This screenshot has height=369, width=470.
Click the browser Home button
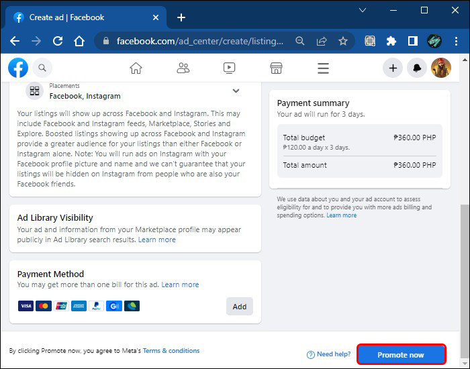(x=79, y=41)
